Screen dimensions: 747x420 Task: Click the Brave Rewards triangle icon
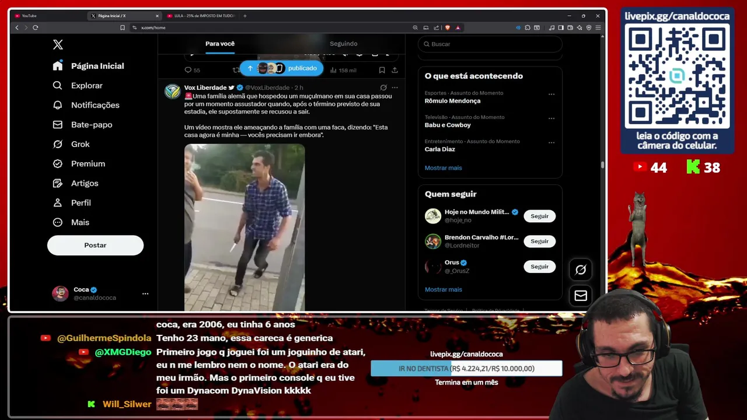click(458, 27)
